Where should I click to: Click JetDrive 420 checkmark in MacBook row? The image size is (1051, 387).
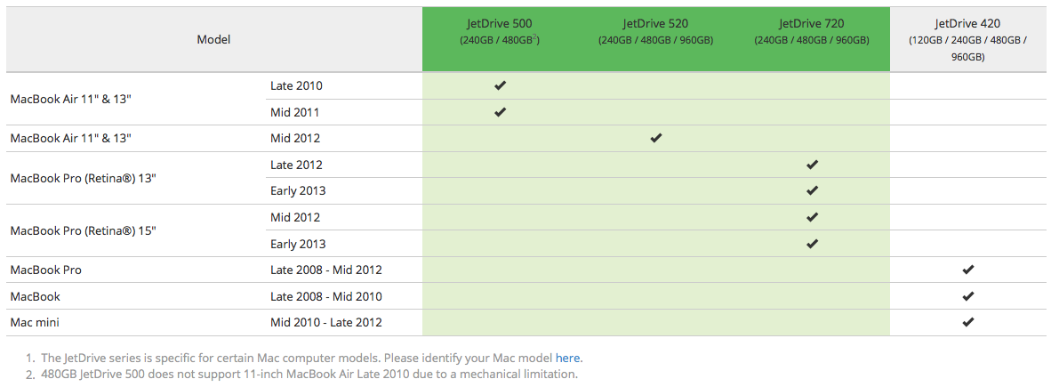point(968,296)
